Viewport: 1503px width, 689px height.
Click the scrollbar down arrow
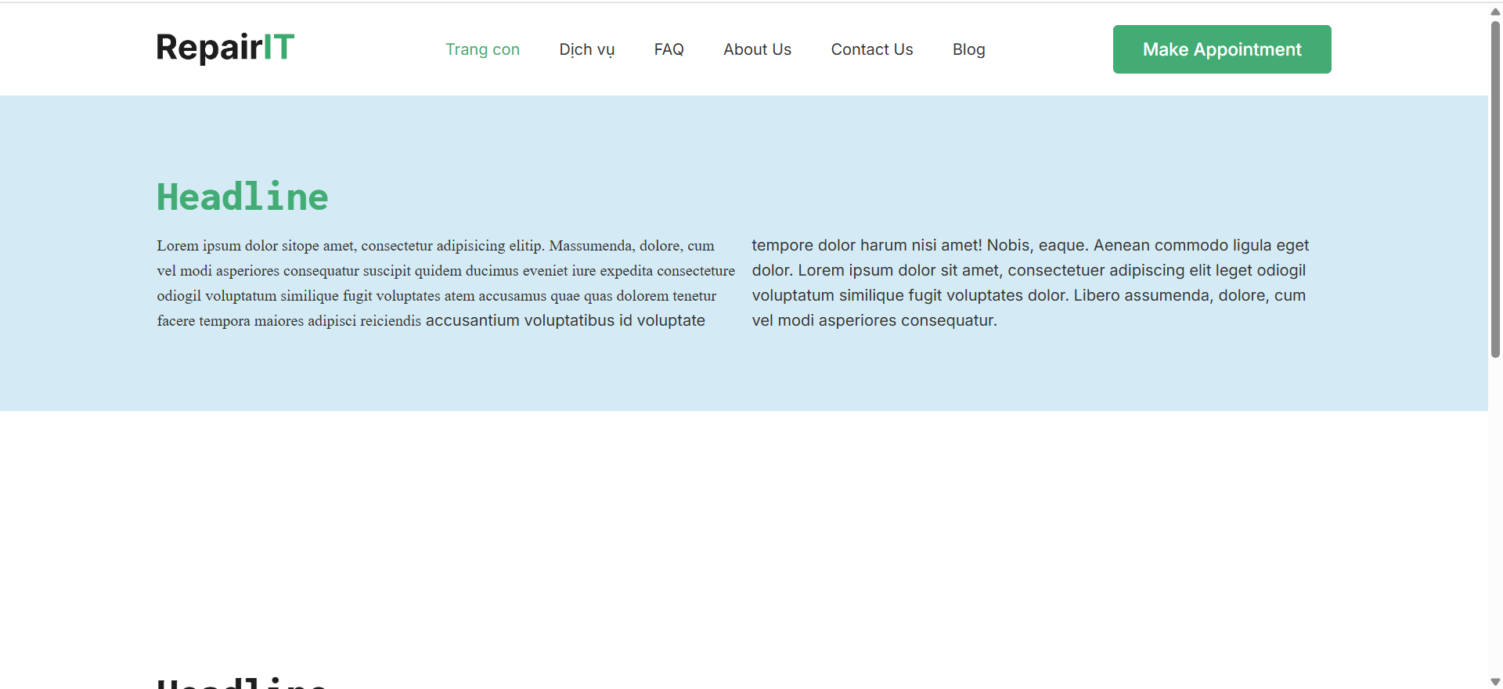(1495, 682)
